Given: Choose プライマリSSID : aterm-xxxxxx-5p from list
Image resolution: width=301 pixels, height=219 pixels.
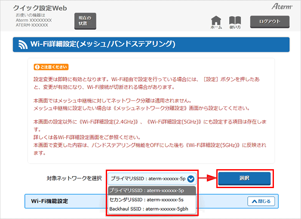Looking at the screenshot, I should [x=147, y=190].
